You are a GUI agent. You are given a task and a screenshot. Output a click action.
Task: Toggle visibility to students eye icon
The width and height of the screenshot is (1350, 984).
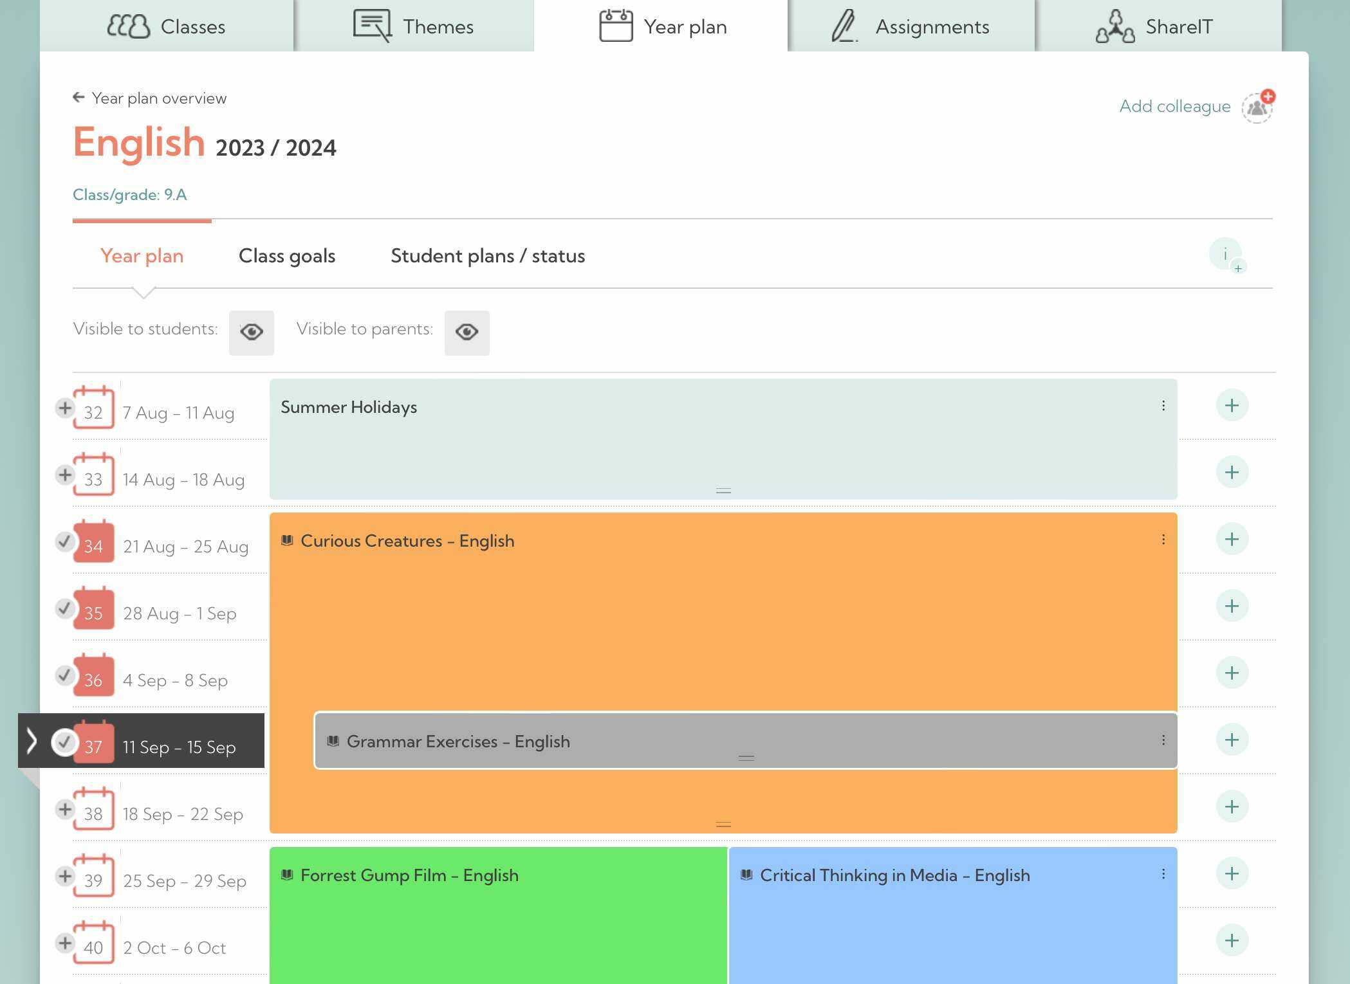tap(252, 333)
